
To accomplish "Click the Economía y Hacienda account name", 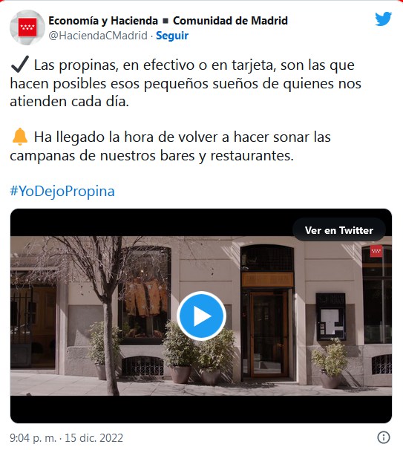I will tap(103, 21).
